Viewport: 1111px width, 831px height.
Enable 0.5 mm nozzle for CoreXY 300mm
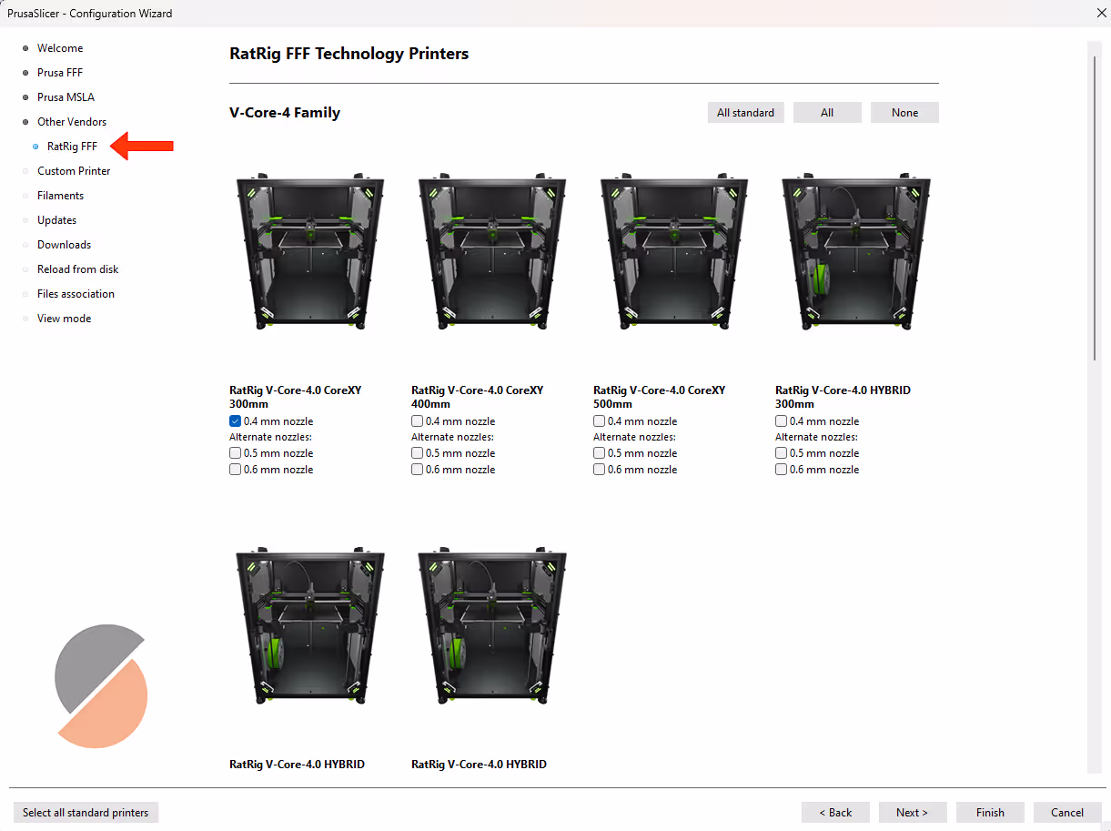[236, 453]
